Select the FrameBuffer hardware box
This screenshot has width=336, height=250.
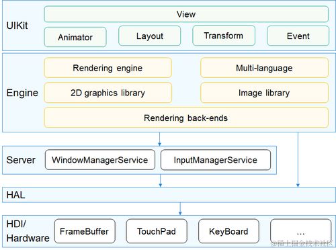(x=85, y=231)
